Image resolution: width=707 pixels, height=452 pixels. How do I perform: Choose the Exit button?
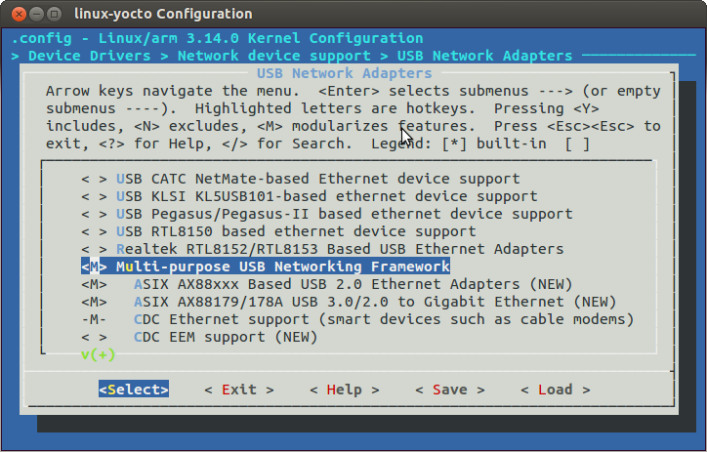pos(239,390)
